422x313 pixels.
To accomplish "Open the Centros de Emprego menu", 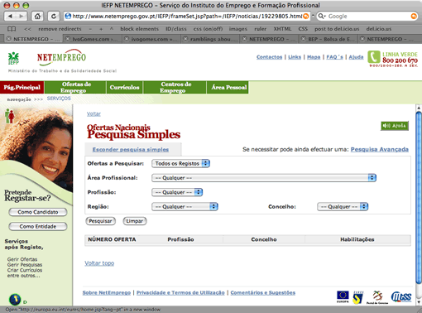I will click(x=175, y=87).
